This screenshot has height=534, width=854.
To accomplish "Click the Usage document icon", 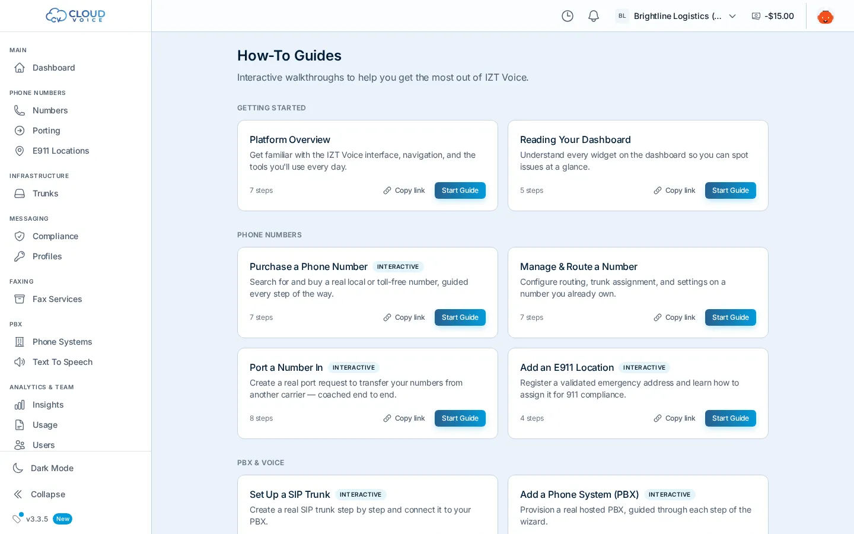I will pyautogui.click(x=20, y=425).
